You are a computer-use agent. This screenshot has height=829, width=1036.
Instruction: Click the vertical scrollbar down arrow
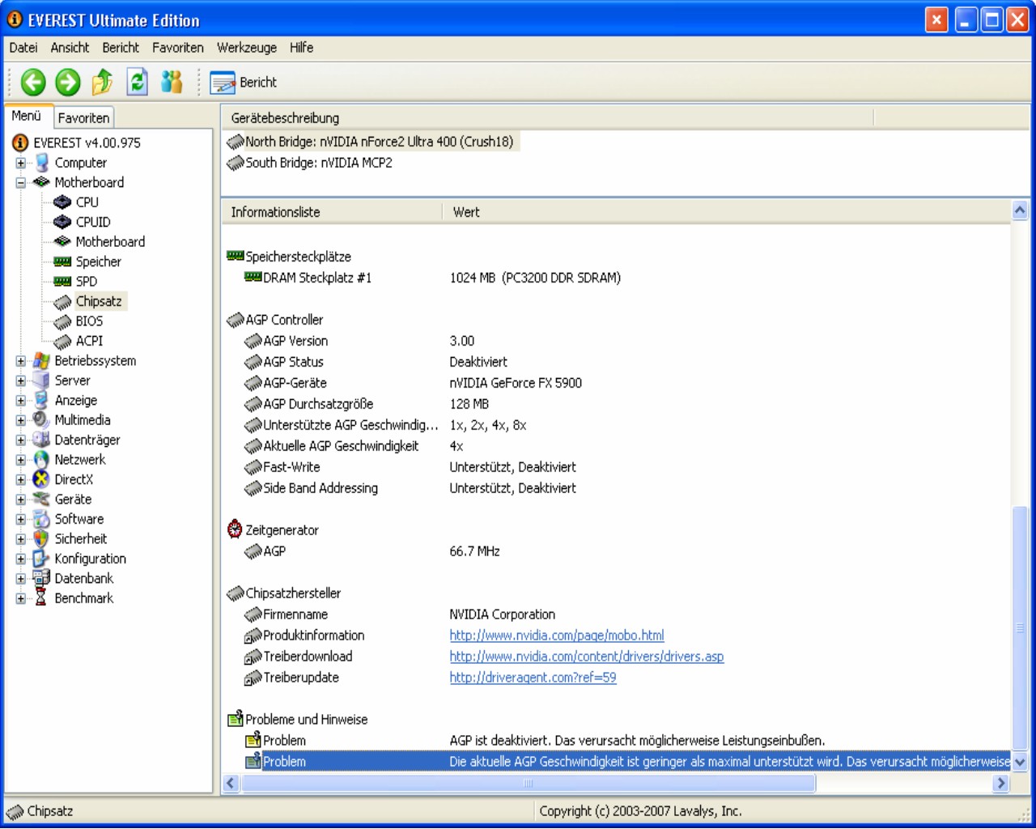coord(1020,762)
